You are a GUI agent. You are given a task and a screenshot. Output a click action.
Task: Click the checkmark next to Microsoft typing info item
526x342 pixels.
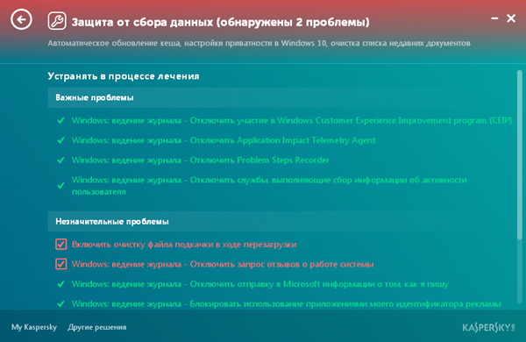click(60, 284)
